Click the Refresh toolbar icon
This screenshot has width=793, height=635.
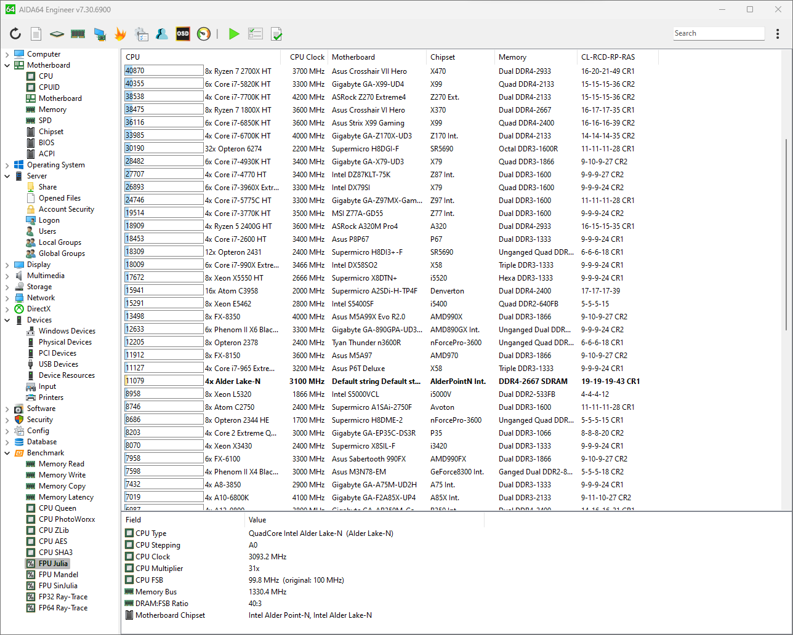coord(15,34)
